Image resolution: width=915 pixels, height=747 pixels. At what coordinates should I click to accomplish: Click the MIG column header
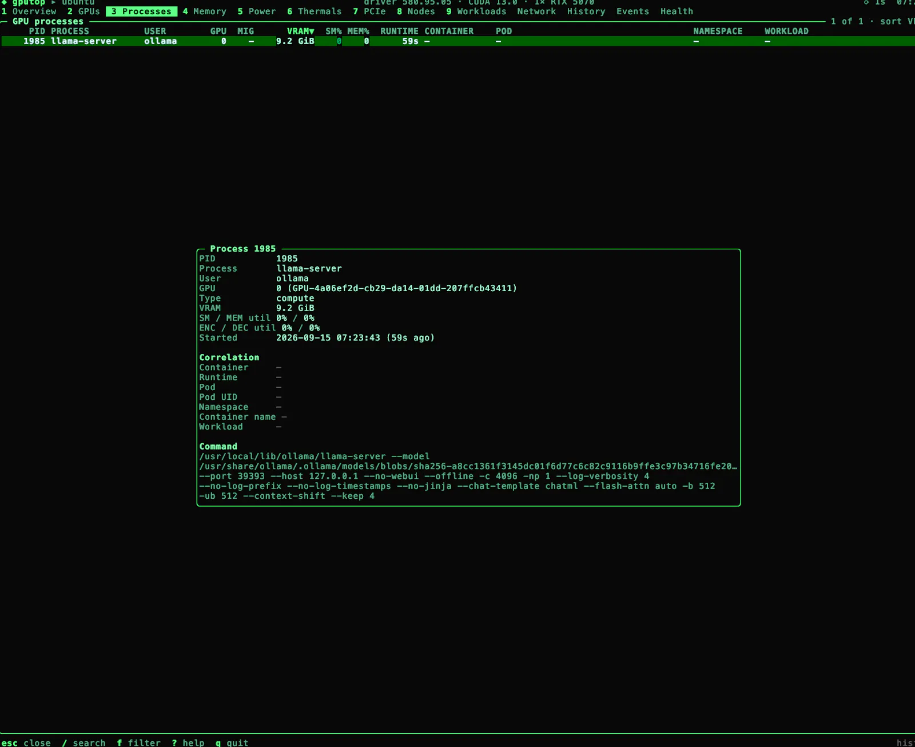click(246, 31)
